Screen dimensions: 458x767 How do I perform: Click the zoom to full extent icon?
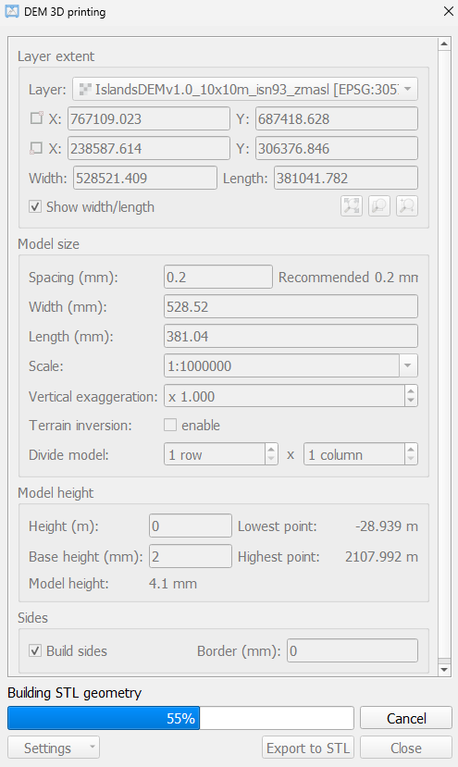tap(352, 206)
